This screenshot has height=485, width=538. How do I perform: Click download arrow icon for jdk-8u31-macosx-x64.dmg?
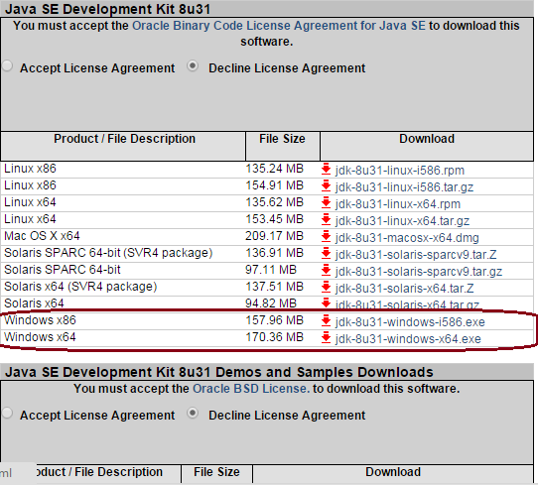[326, 236]
